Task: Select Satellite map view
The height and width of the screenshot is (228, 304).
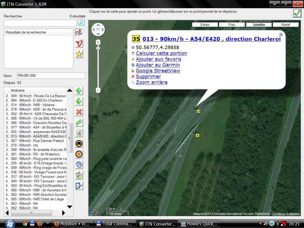Action: [259, 24]
